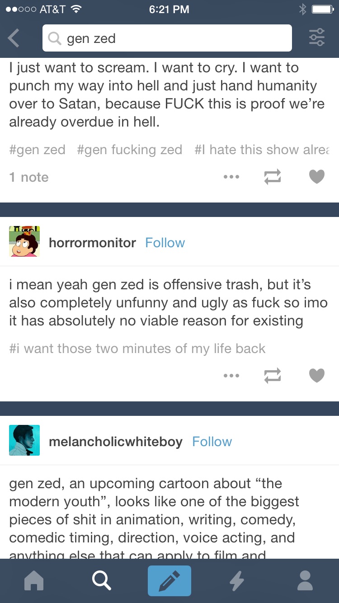Image resolution: width=339 pixels, height=603 pixels.
Task: Open Account profile tab
Action: tap(305, 580)
